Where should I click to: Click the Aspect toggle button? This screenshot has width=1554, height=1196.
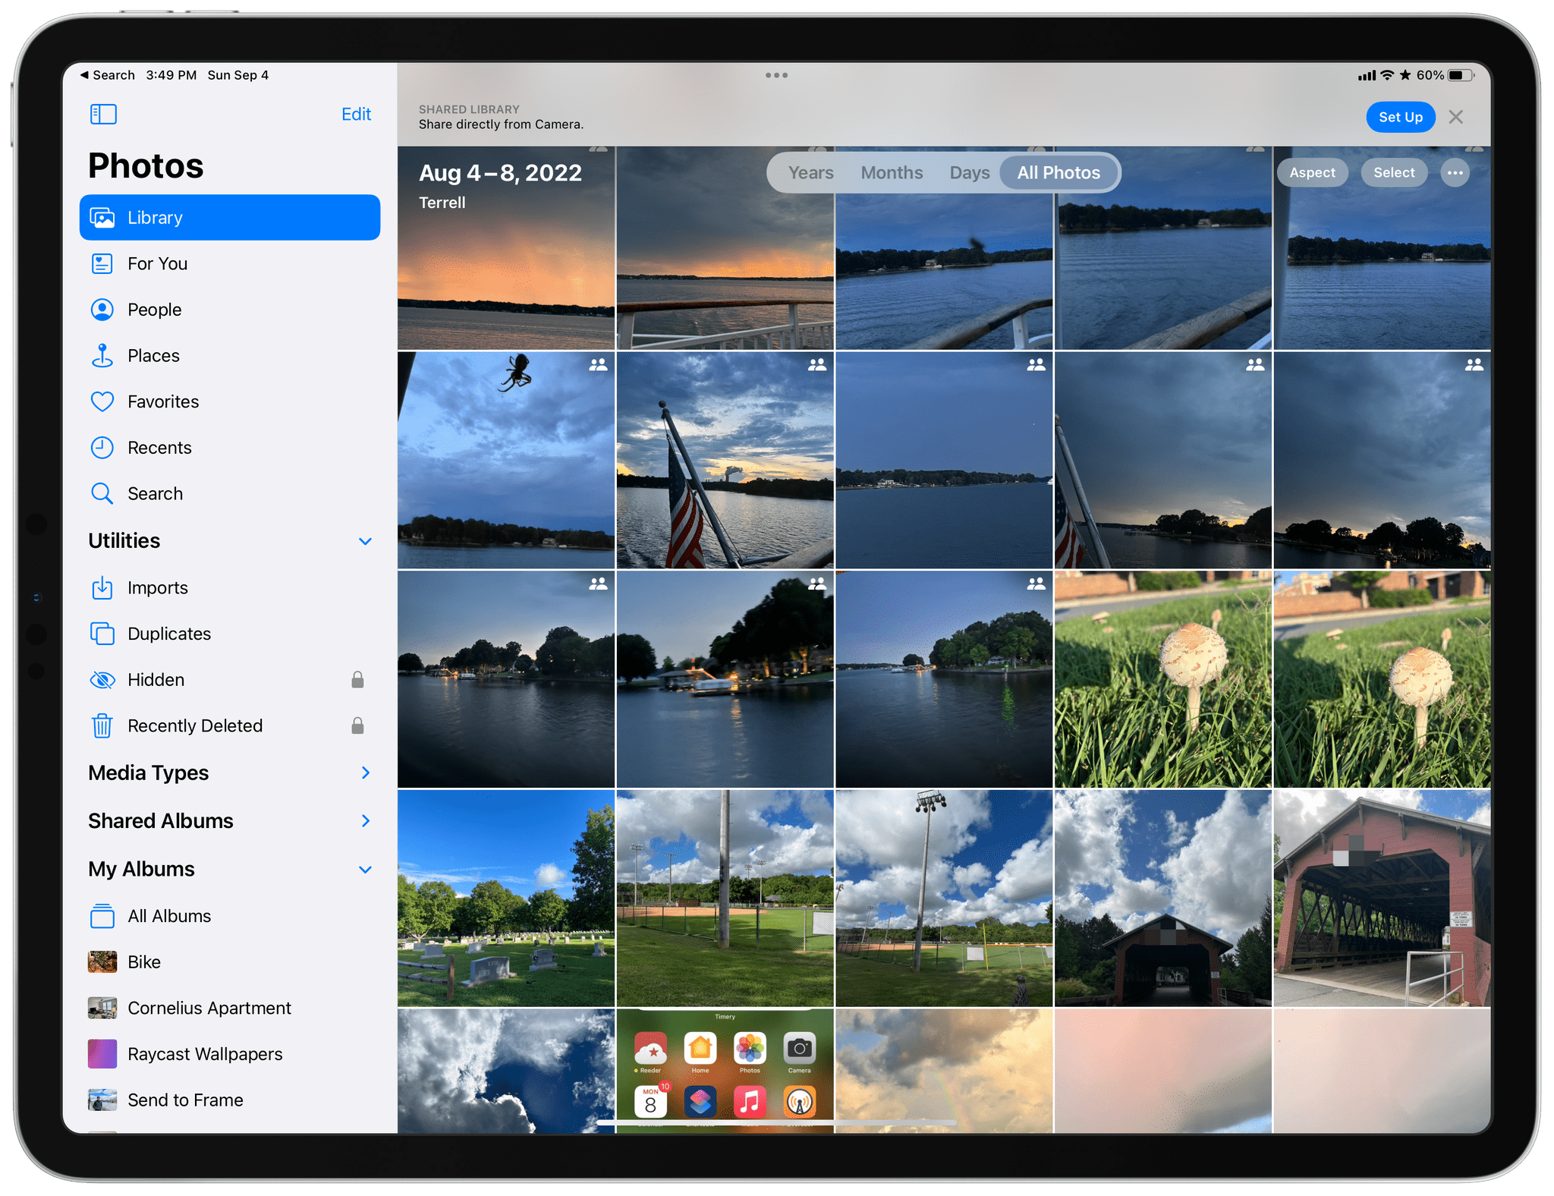[x=1313, y=173]
